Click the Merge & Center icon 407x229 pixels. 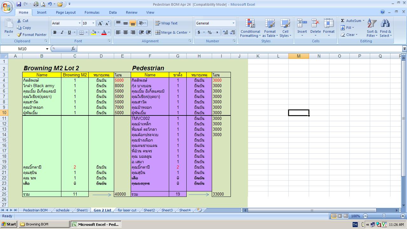click(x=158, y=32)
